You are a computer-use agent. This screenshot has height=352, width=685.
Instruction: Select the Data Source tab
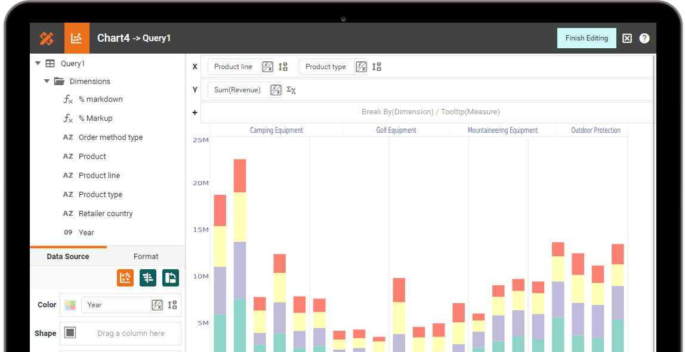tap(67, 256)
